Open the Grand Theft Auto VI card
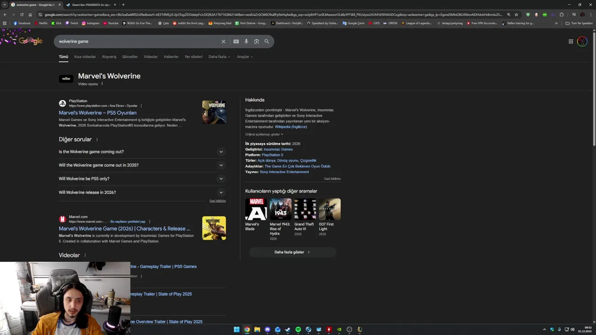This screenshot has height=335, width=596. [305, 217]
